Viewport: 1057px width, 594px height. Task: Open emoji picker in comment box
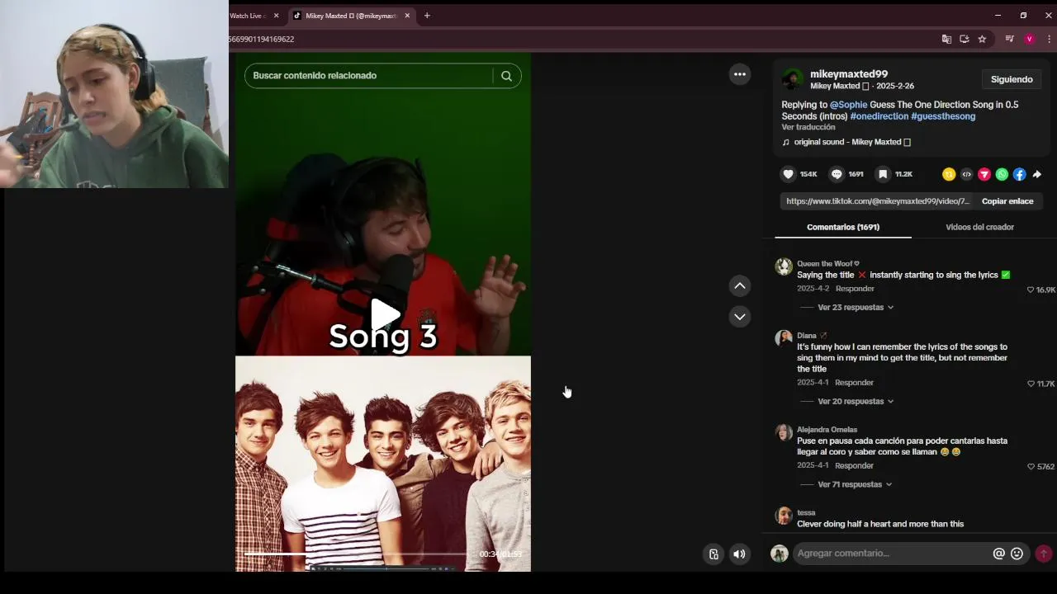[x=1017, y=554]
